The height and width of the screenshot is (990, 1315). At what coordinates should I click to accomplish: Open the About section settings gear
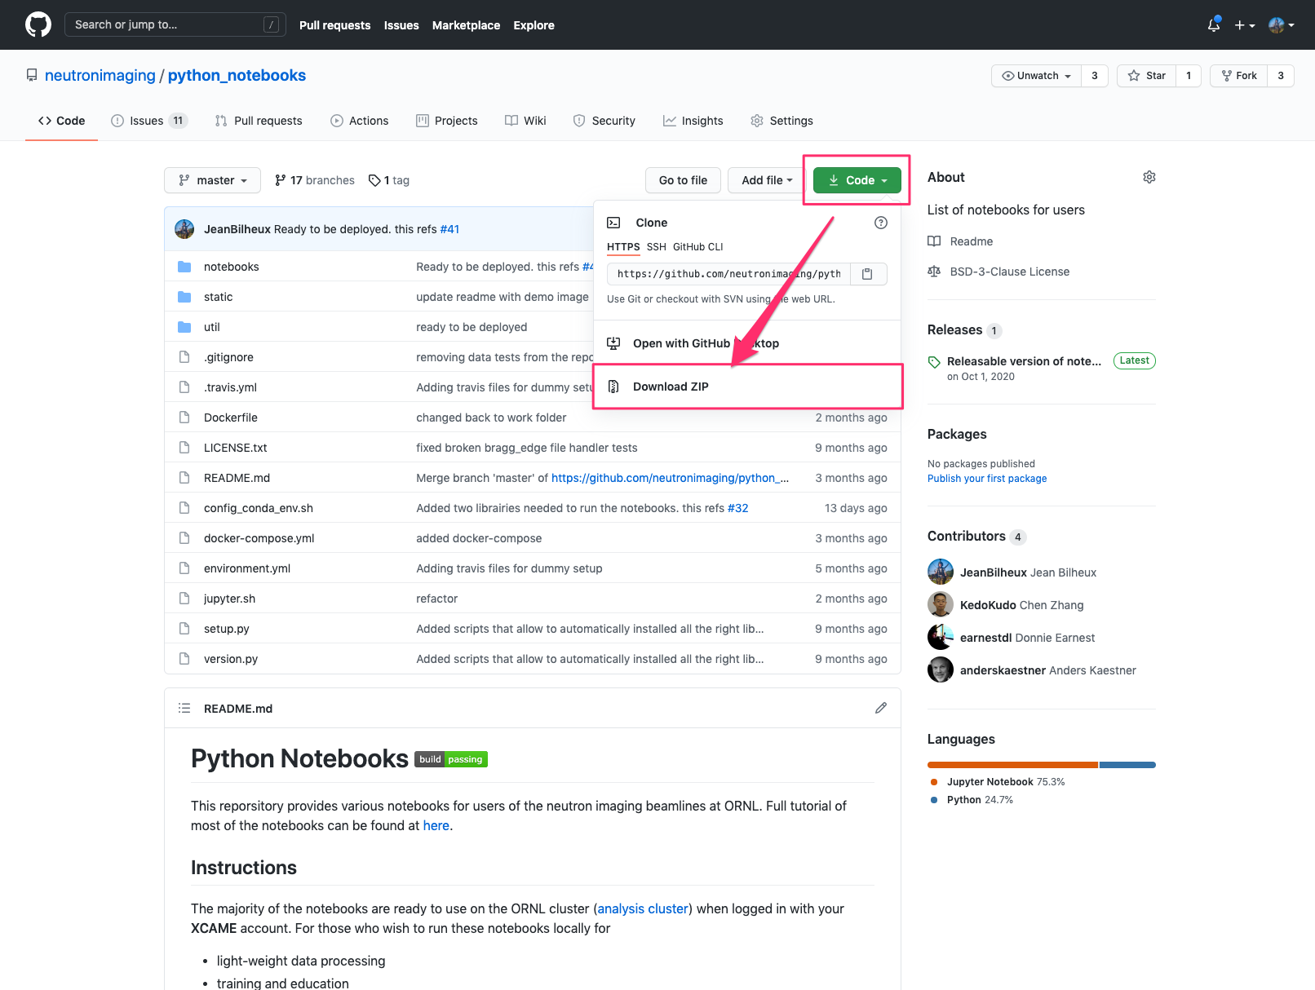[x=1149, y=177]
